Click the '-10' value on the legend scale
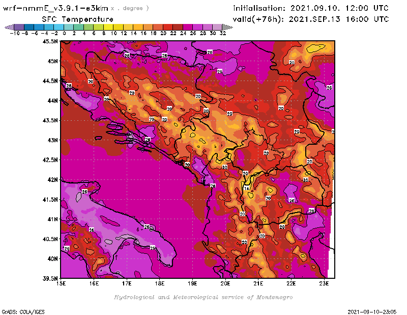The width and height of the screenshot is (407, 315). [x=15, y=33]
